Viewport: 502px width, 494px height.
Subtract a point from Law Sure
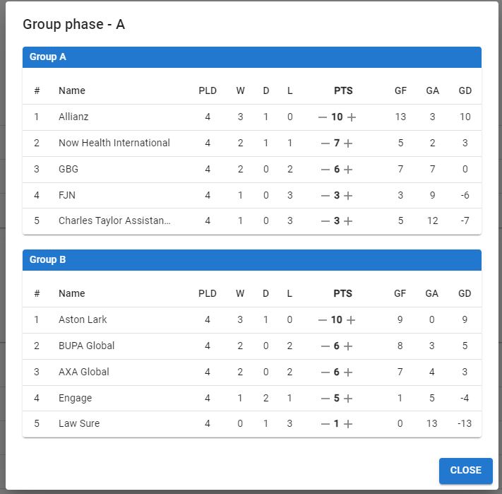(x=325, y=424)
